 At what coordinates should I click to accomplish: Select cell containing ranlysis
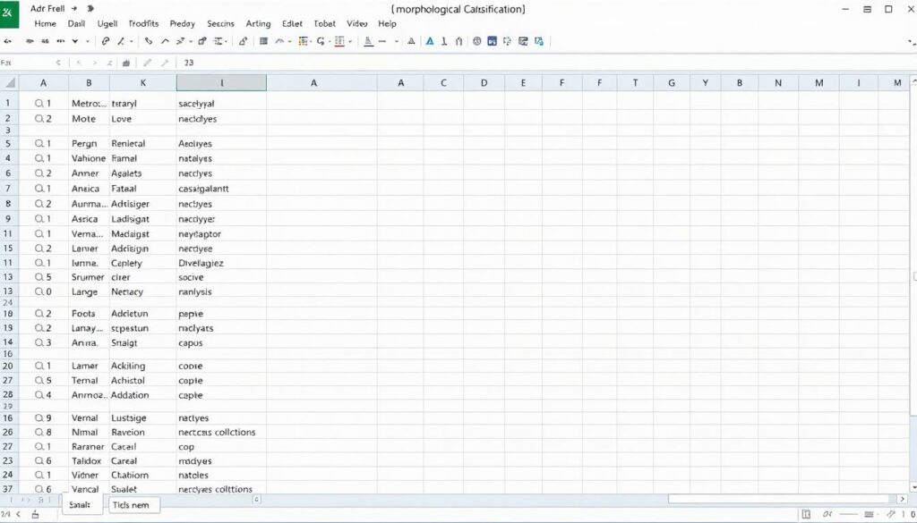point(221,291)
